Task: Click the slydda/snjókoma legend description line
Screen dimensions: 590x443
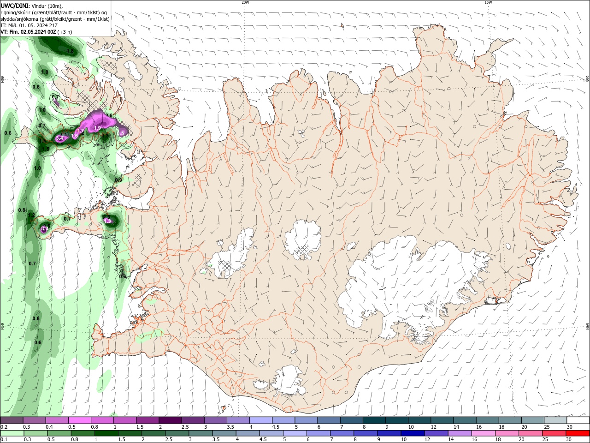Action: [x=55, y=19]
